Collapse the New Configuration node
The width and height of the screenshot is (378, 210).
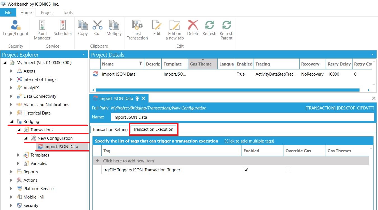coord(26,138)
